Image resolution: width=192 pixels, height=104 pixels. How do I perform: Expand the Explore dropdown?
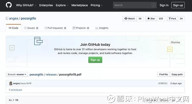62,5
